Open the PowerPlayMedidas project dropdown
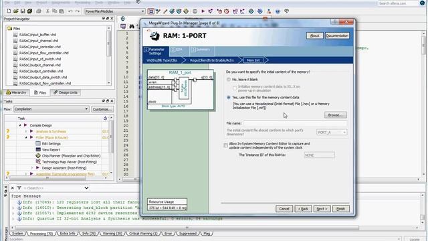 coord(114,11)
